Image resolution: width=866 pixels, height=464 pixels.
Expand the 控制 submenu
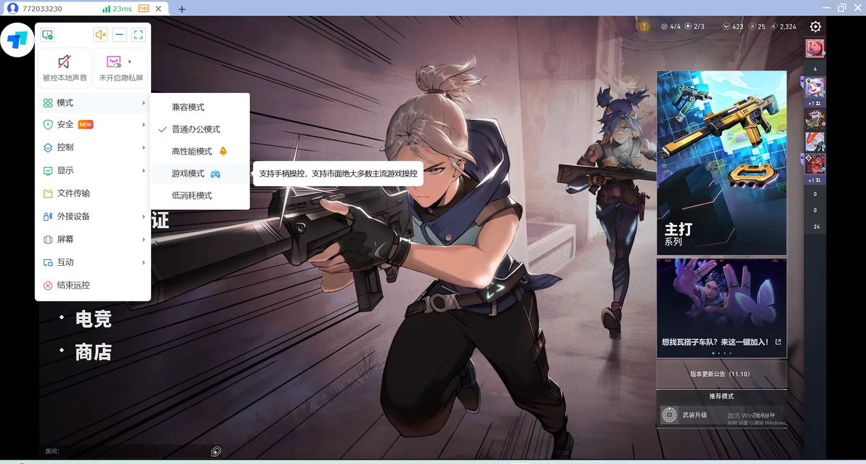tap(93, 147)
